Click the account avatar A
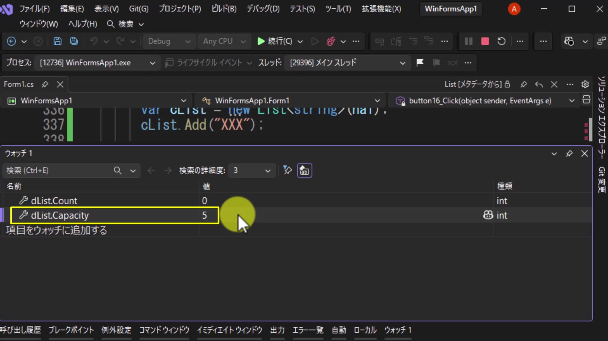The width and height of the screenshot is (608, 341). pyautogui.click(x=514, y=9)
